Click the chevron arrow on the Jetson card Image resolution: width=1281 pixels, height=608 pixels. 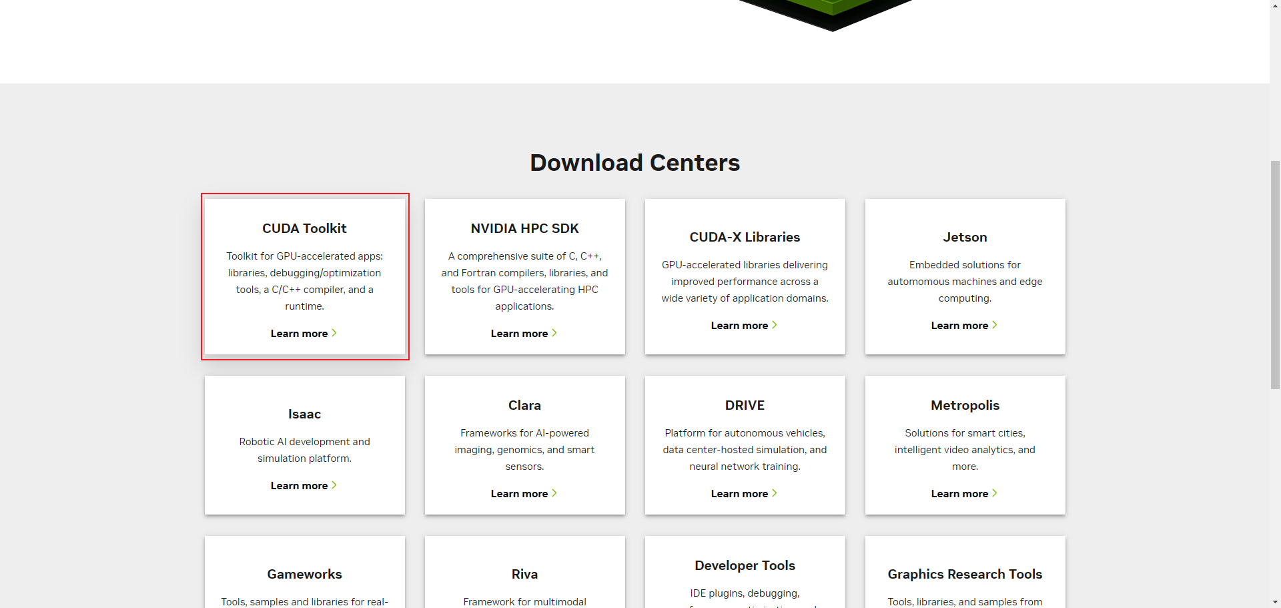995,325
